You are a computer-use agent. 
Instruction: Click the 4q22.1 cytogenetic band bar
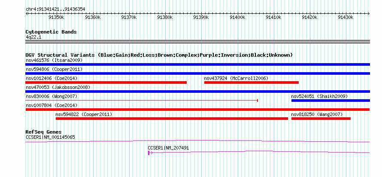(197, 42)
